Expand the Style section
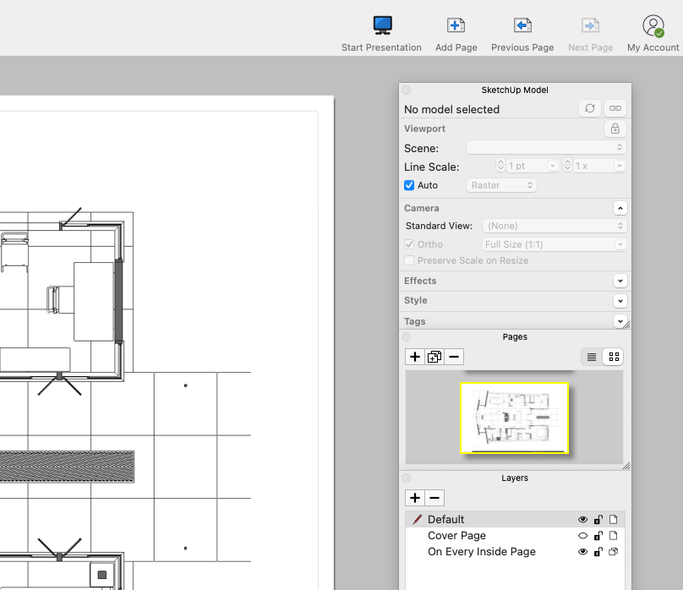 (620, 301)
